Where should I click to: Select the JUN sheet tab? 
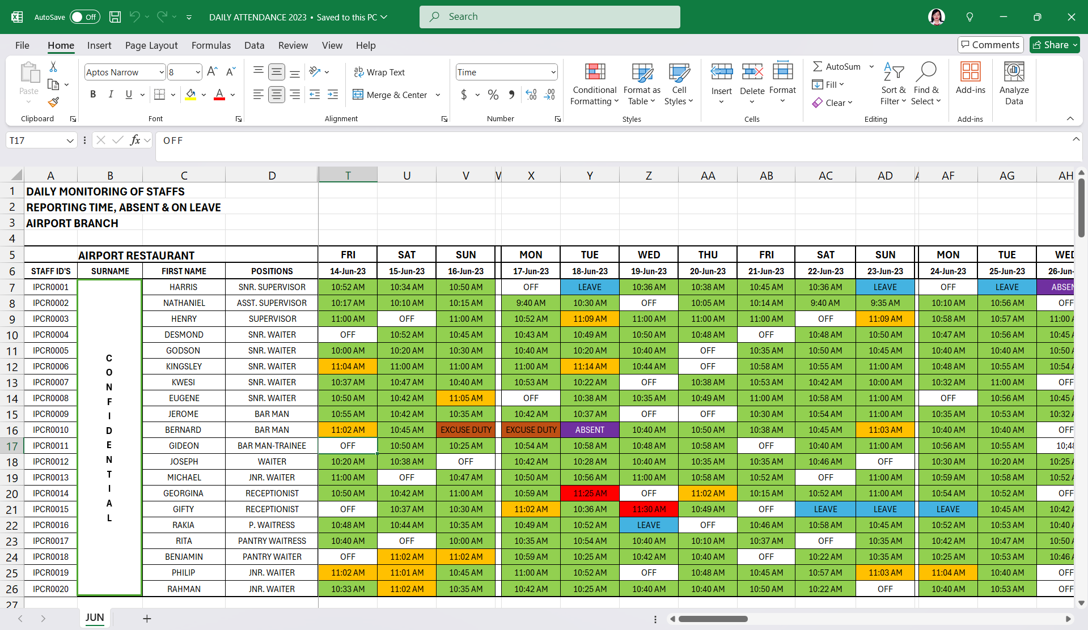(x=95, y=618)
